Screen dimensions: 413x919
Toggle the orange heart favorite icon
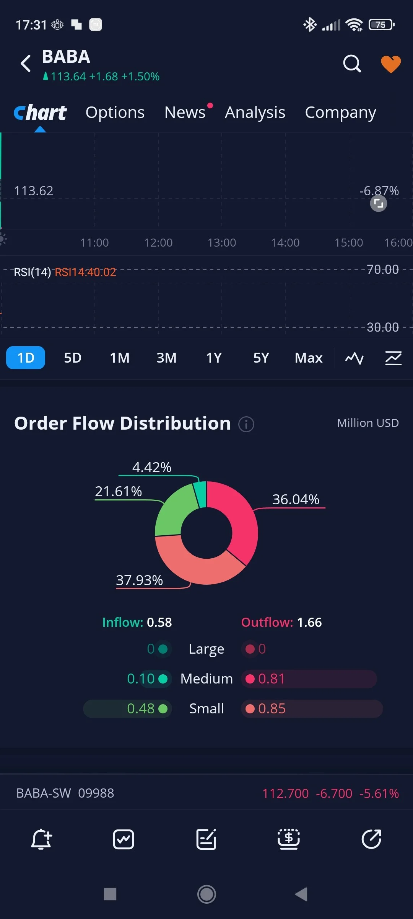(x=391, y=64)
